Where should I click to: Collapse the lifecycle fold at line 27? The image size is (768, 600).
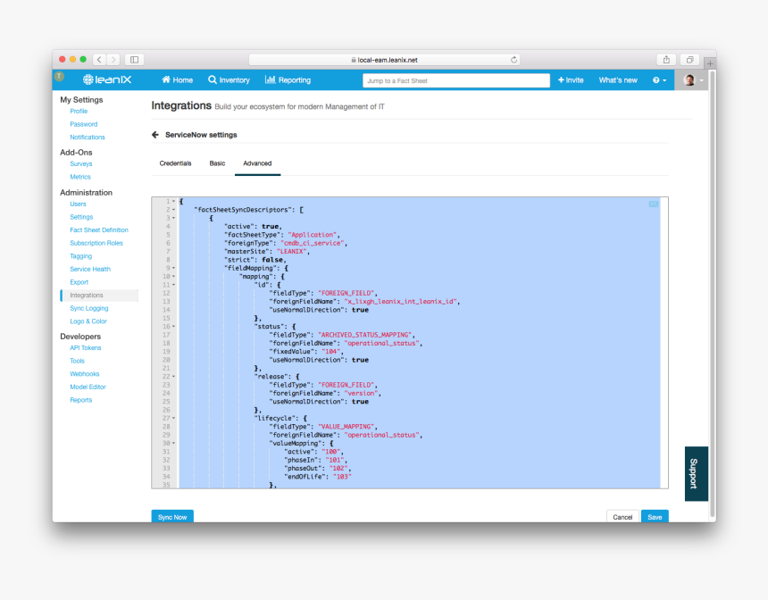pyautogui.click(x=173, y=418)
